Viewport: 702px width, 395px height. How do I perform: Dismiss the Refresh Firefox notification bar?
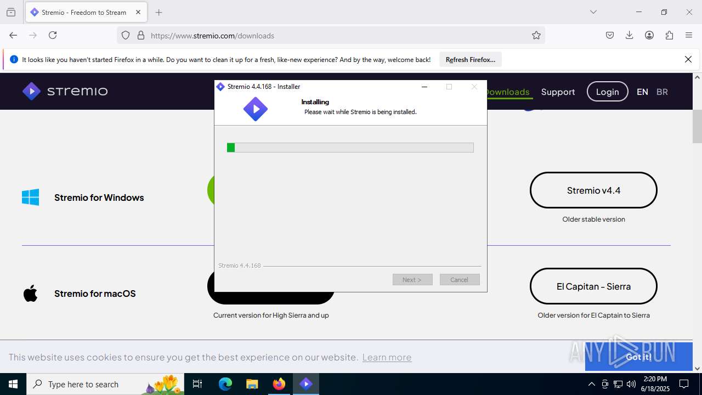click(x=688, y=59)
